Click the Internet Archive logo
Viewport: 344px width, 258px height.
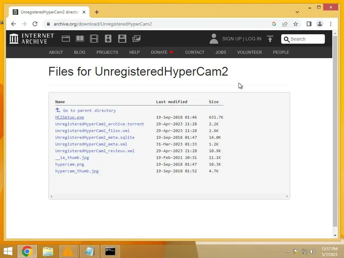pos(32,39)
